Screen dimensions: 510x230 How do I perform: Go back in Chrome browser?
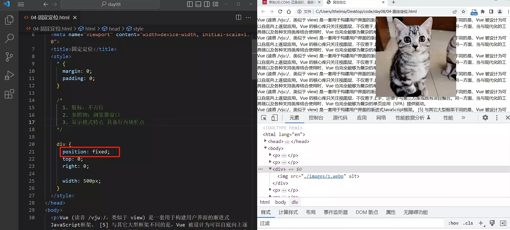coord(263,12)
